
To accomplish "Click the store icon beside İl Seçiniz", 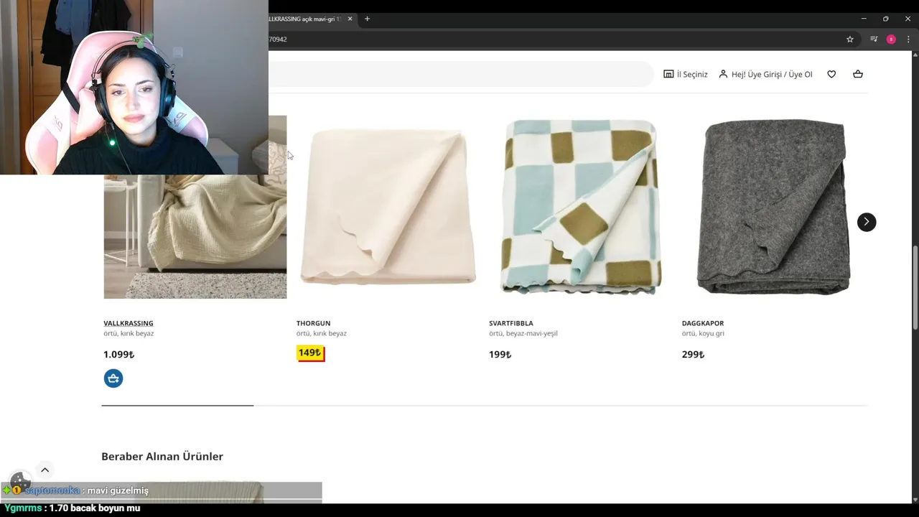I will pos(668,74).
